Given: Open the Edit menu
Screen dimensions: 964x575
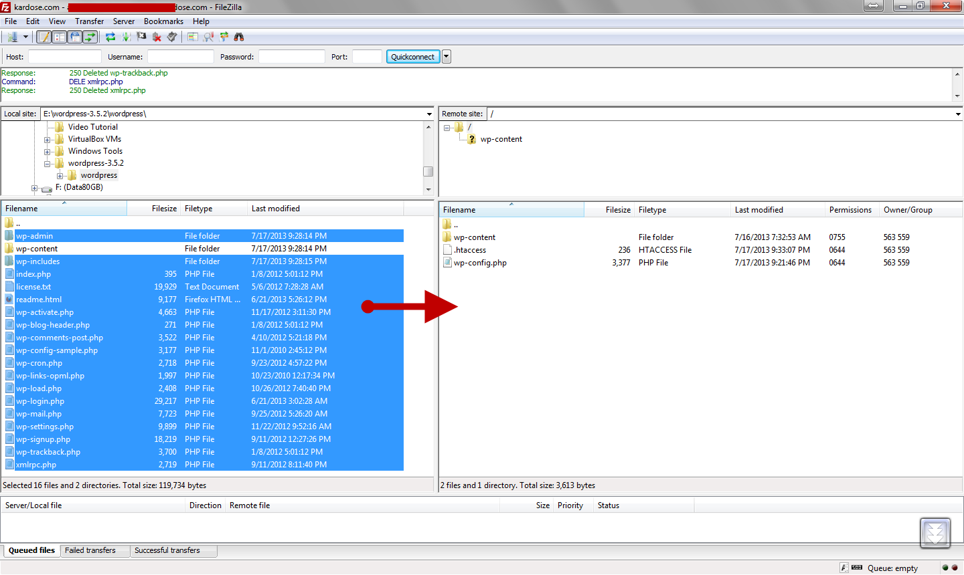Looking at the screenshot, I should pos(33,21).
